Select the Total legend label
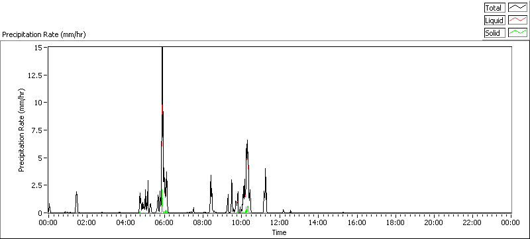The height and width of the screenshot is (239, 530). point(494,8)
